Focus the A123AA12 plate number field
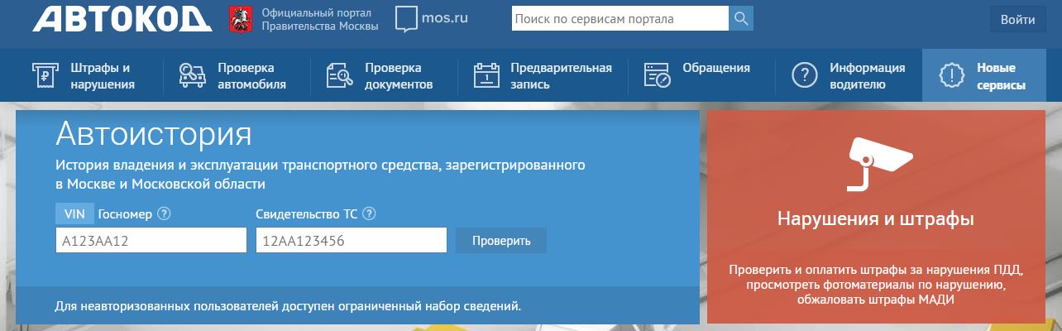 tap(151, 241)
